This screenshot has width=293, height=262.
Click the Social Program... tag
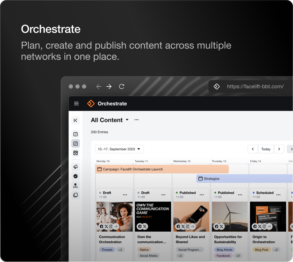coord(190,250)
